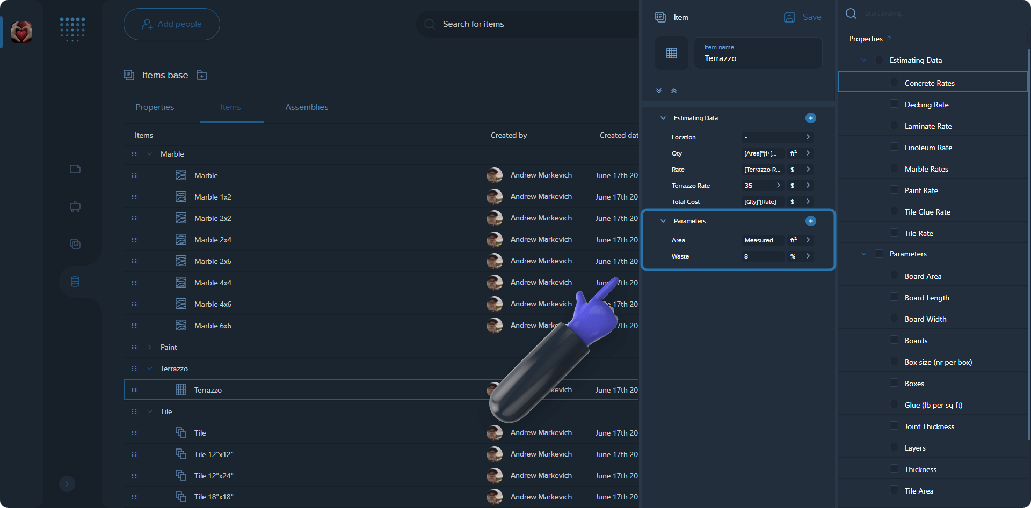
Task: Click the Item panel header icon
Action: pyautogui.click(x=660, y=17)
